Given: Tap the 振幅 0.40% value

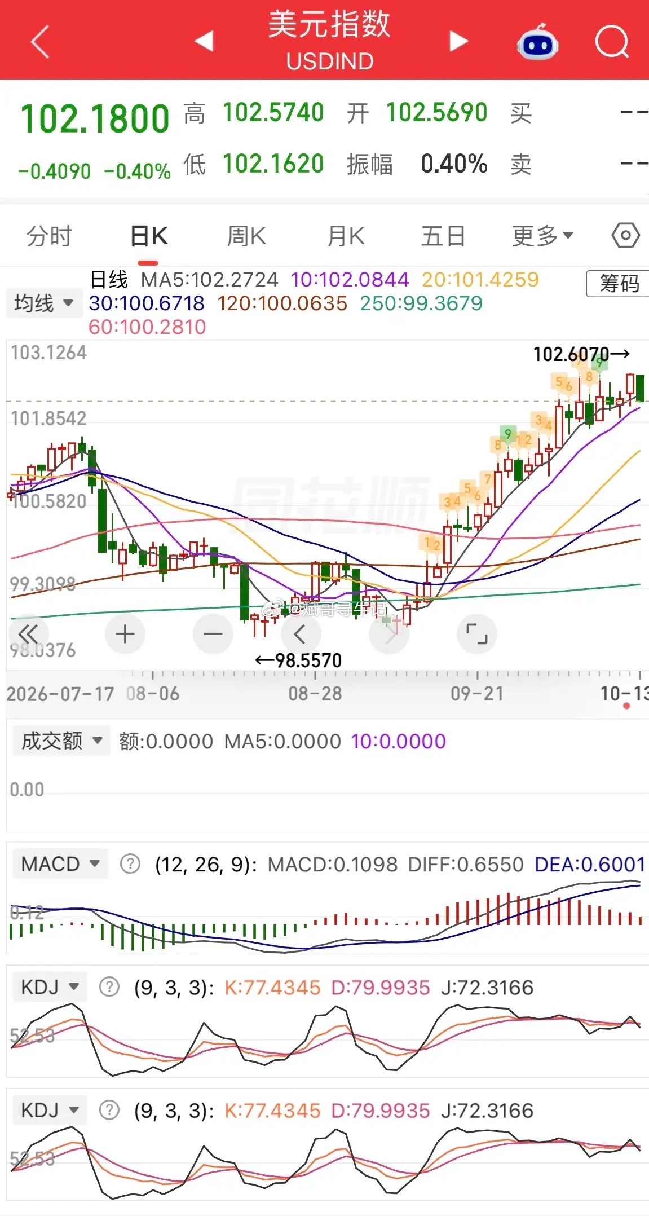Looking at the screenshot, I should coord(454,164).
